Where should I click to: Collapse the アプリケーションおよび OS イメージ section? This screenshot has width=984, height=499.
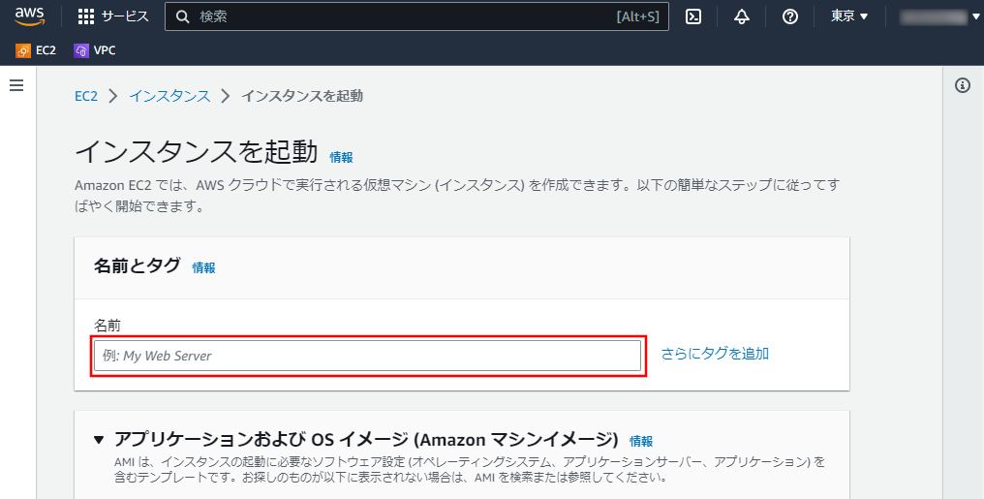99,439
